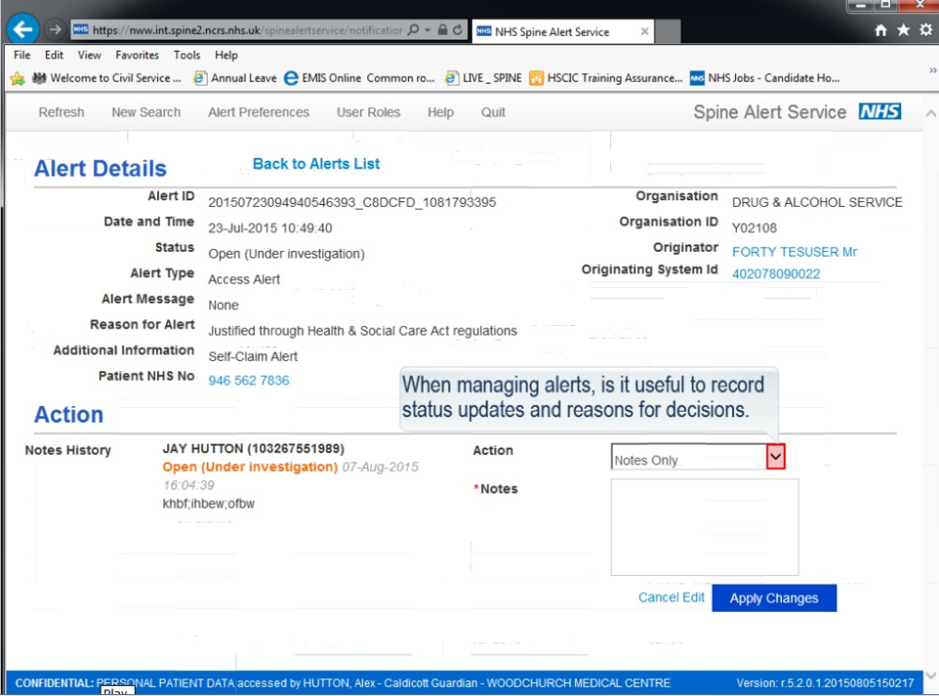The height and width of the screenshot is (696, 939).
Task: Open favorites star icon
Action: pos(903,30)
